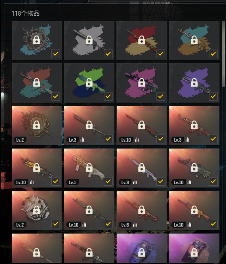Click lock on the Lv.1 white-gold gun
The image size is (226, 264).
pyautogui.click(x=89, y=167)
